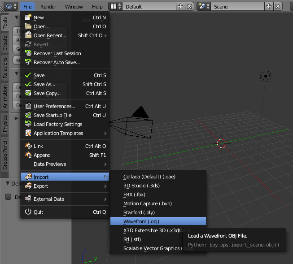Click the Blender info editor type icon

9,7
